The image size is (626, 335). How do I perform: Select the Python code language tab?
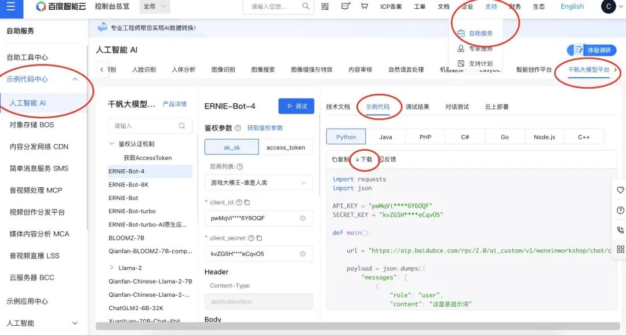[345, 137]
